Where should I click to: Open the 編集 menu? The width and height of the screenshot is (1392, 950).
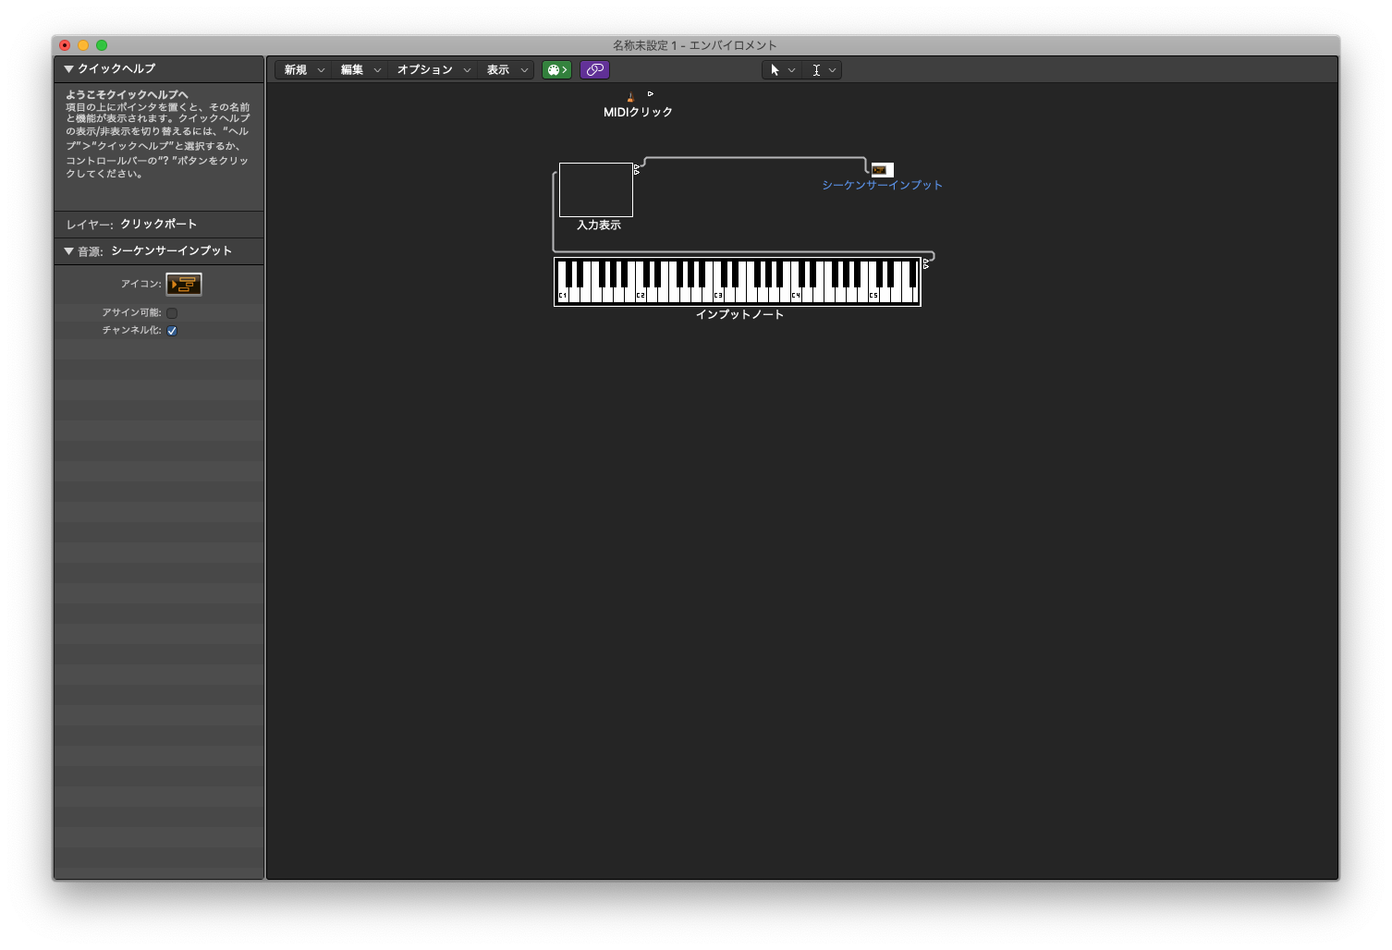tap(360, 70)
